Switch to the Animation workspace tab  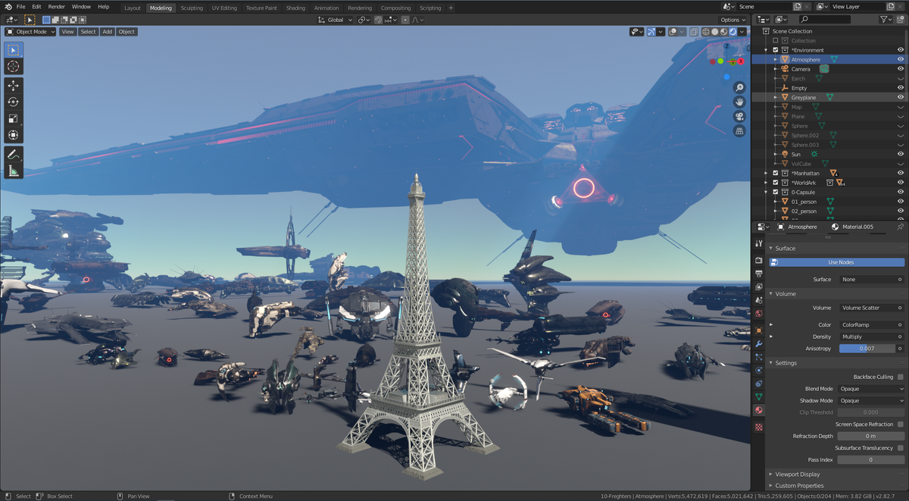[x=326, y=8]
